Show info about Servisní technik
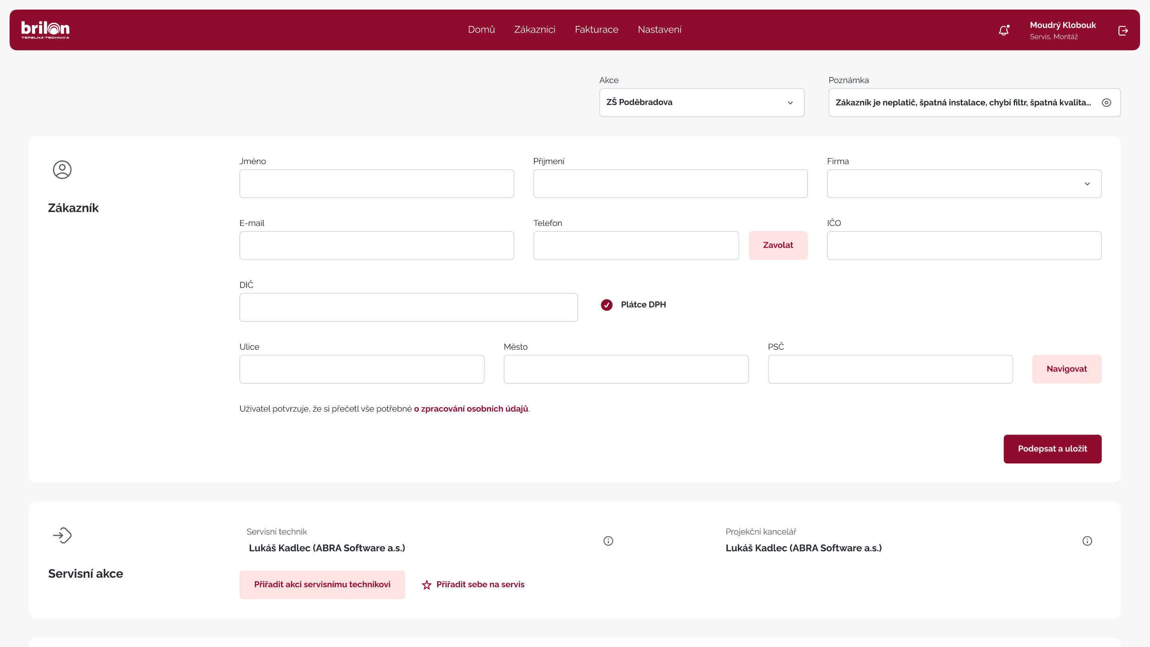Viewport: 1150px width, 647px height. click(608, 540)
